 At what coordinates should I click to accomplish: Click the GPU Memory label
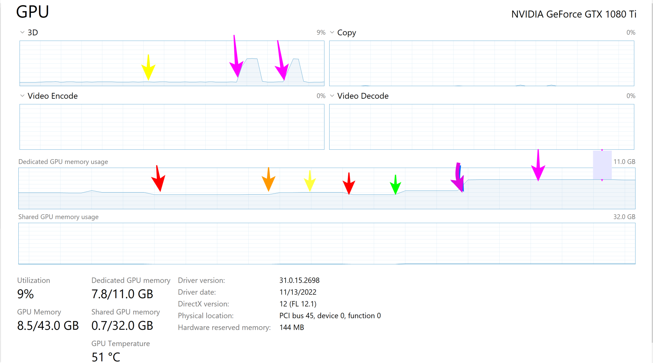pyautogui.click(x=39, y=312)
